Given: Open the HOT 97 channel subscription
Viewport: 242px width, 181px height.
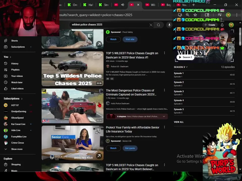Looking at the screenshot, I should pos(15,105).
